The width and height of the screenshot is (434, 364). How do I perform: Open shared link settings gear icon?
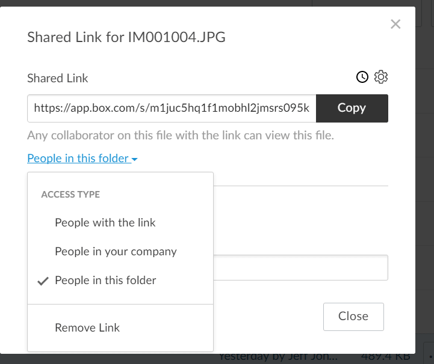(381, 77)
